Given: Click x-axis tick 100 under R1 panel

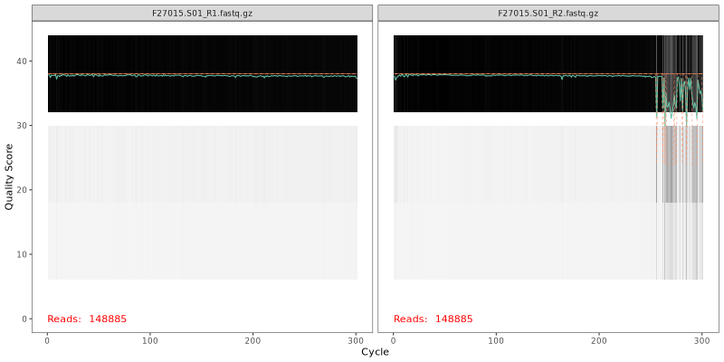Looking at the screenshot, I should [x=150, y=340].
